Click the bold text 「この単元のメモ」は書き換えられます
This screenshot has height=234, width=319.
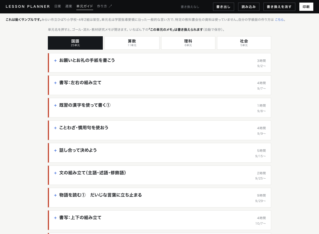[x=175, y=30]
